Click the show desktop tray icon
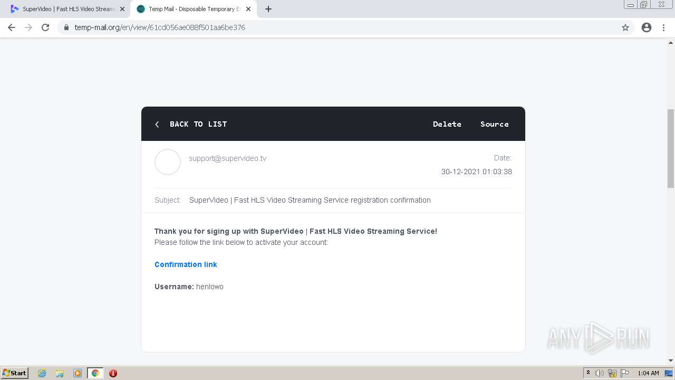Viewport: 675px width, 380px height. pyautogui.click(x=669, y=373)
